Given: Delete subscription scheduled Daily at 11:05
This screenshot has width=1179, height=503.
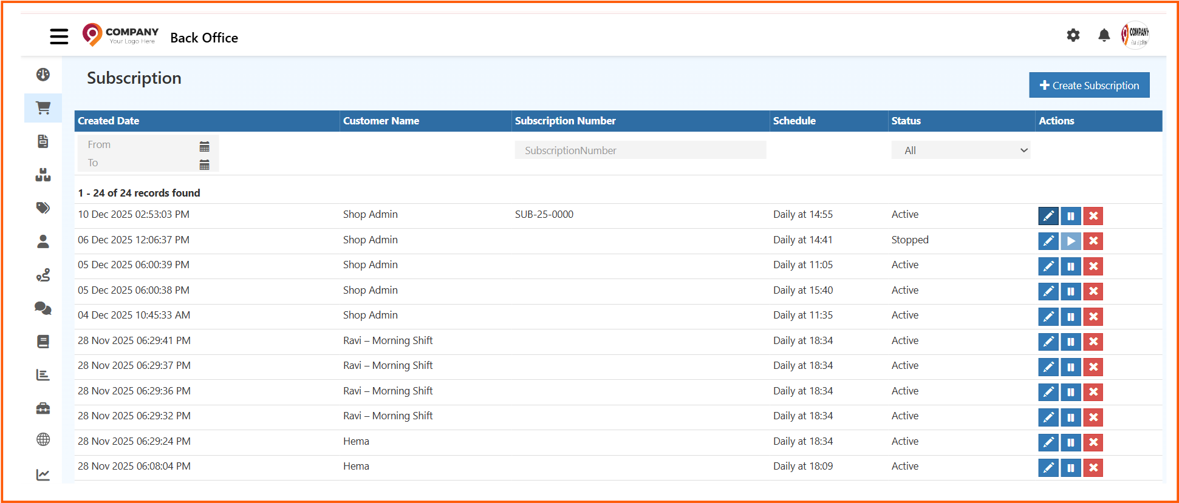Looking at the screenshot, I should point(1093,266).
